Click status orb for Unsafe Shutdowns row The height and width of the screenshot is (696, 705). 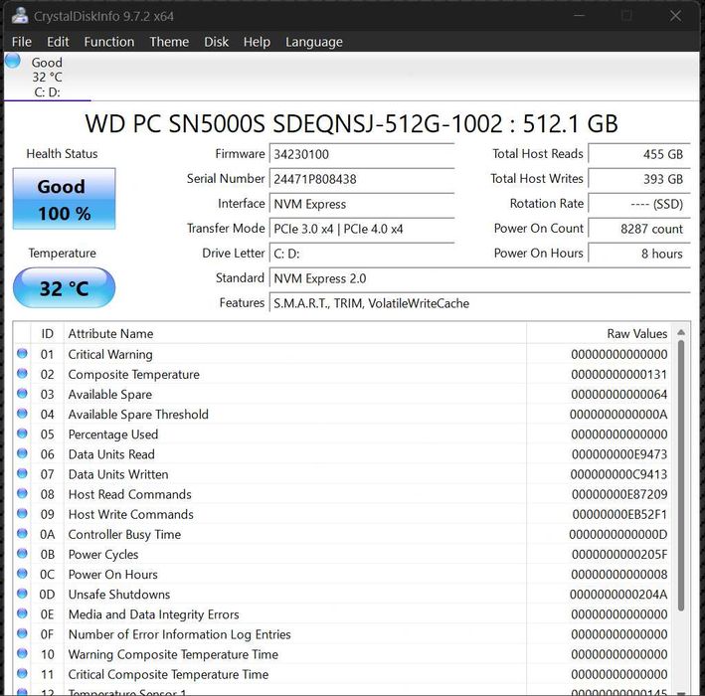point(22,594)
